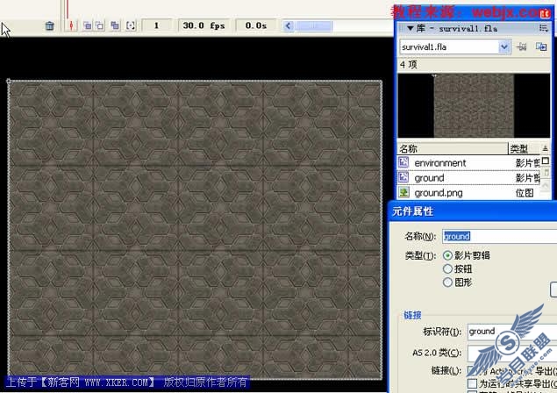
Task: Click the ground texture on the stage
Action: (195, 230)
